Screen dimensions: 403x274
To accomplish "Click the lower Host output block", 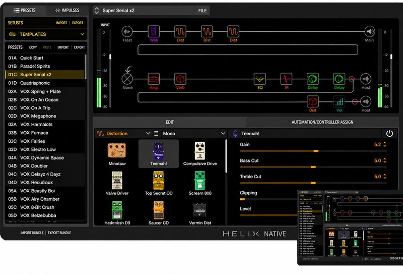I will (366, 101).
